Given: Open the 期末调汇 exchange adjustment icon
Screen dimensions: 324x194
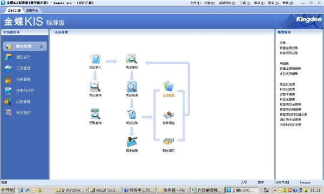Looking at the screenshot, I should [168, 142].
